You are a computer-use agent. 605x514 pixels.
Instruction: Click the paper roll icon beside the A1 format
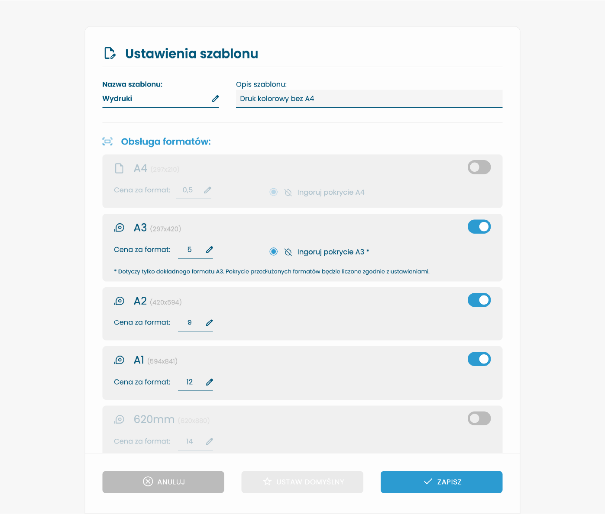click(120, 360)
